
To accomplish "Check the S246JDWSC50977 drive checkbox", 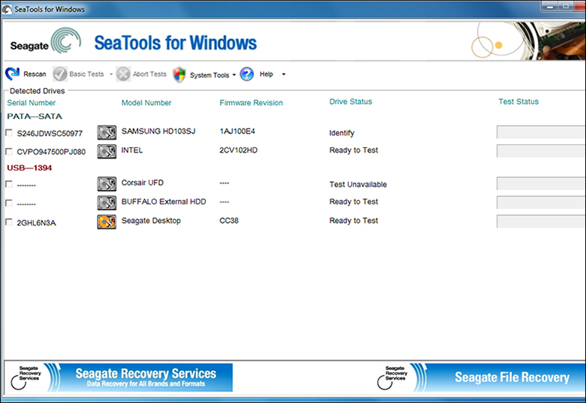I will pyautogui.click(x=9, y=133).
